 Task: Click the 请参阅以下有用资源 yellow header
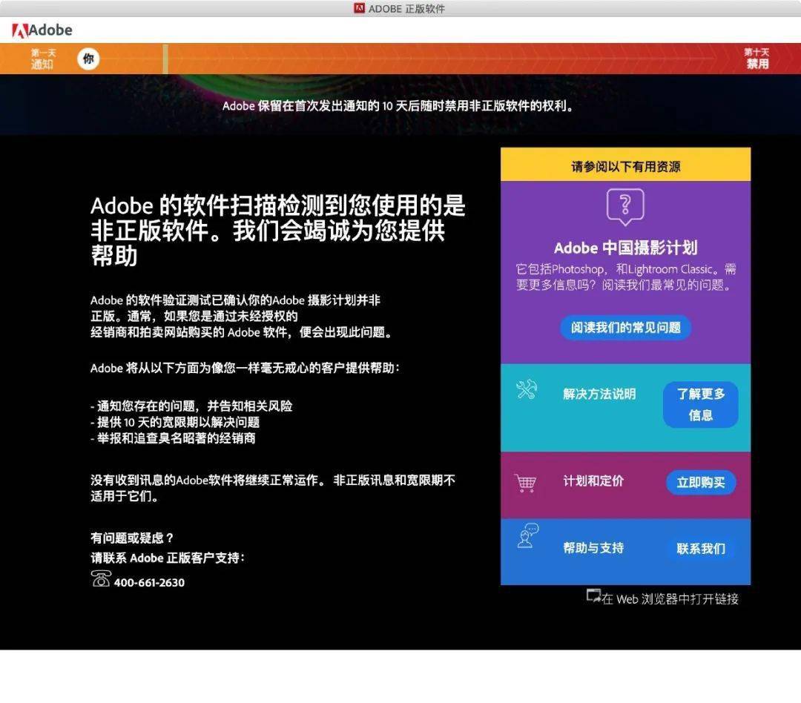click(x=625, y=165)
